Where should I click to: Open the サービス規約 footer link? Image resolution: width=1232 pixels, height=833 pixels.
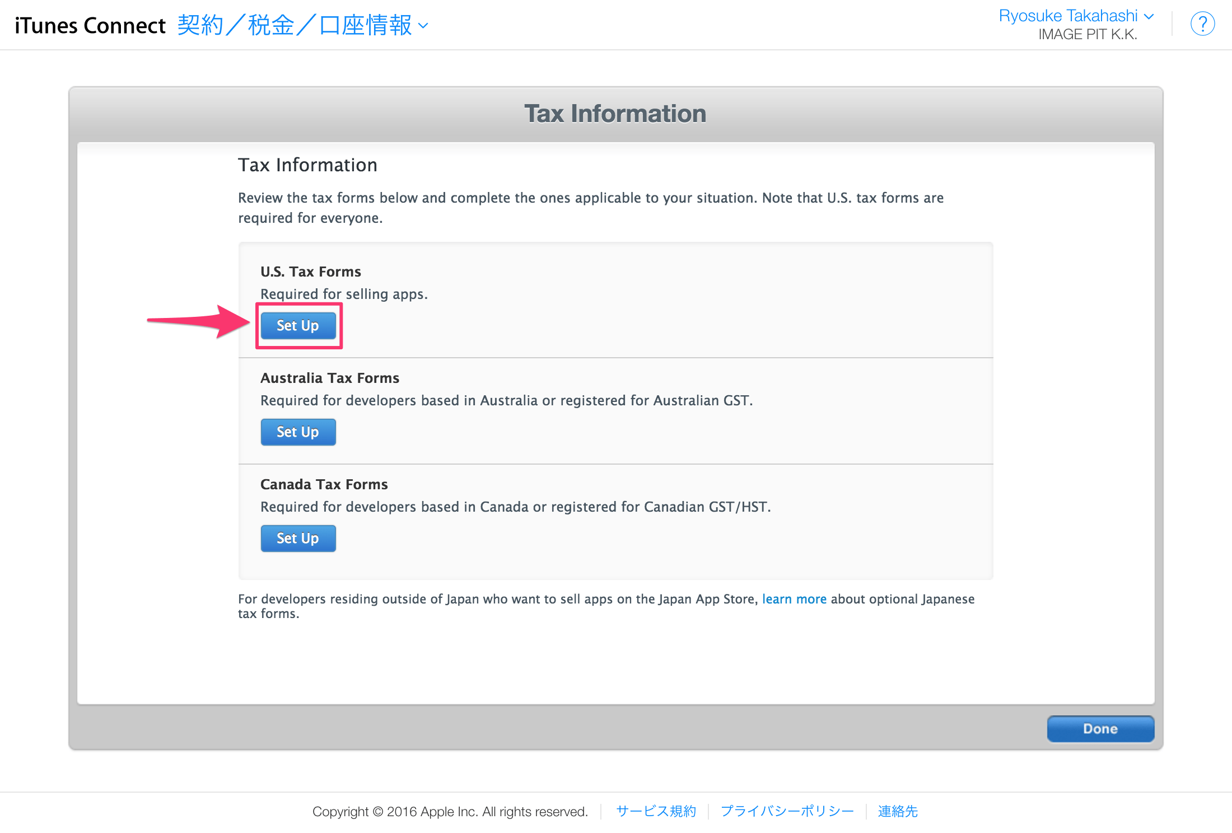tap(656, 811)
